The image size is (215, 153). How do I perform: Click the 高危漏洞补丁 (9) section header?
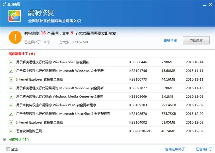(x=21, y=53)
